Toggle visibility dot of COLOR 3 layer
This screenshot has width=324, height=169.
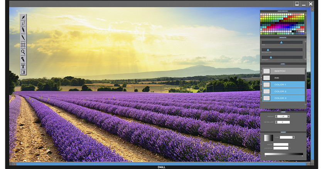(261, 98)
